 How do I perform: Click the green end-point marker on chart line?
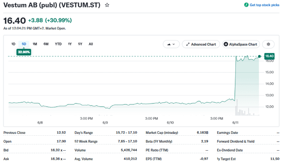[x=260, y=56]
